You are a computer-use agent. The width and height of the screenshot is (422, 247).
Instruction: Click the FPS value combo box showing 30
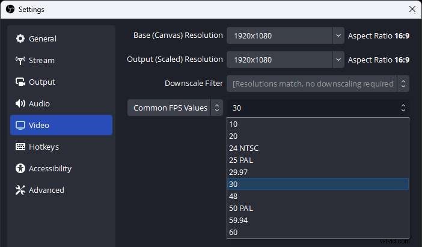point(317,108)
